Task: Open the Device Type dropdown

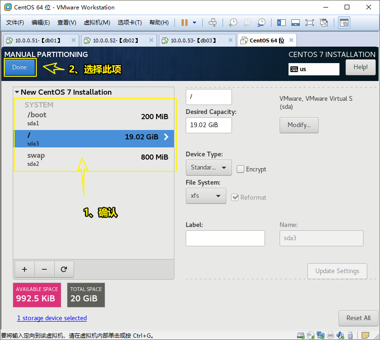Action: point(209,168)
